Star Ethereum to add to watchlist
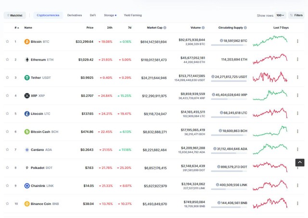This screenshot has height=218, width=308. (x=7, y=60)
